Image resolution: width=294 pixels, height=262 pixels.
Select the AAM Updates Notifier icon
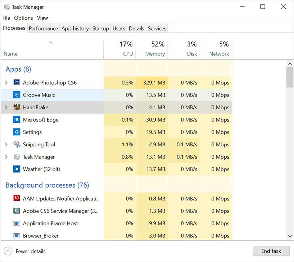(x=17, y=199)
